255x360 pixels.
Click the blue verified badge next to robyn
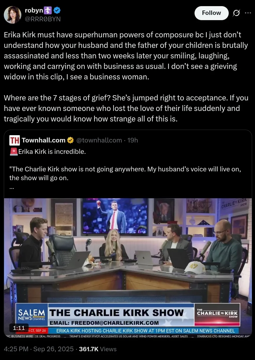(x=57, y=11)
